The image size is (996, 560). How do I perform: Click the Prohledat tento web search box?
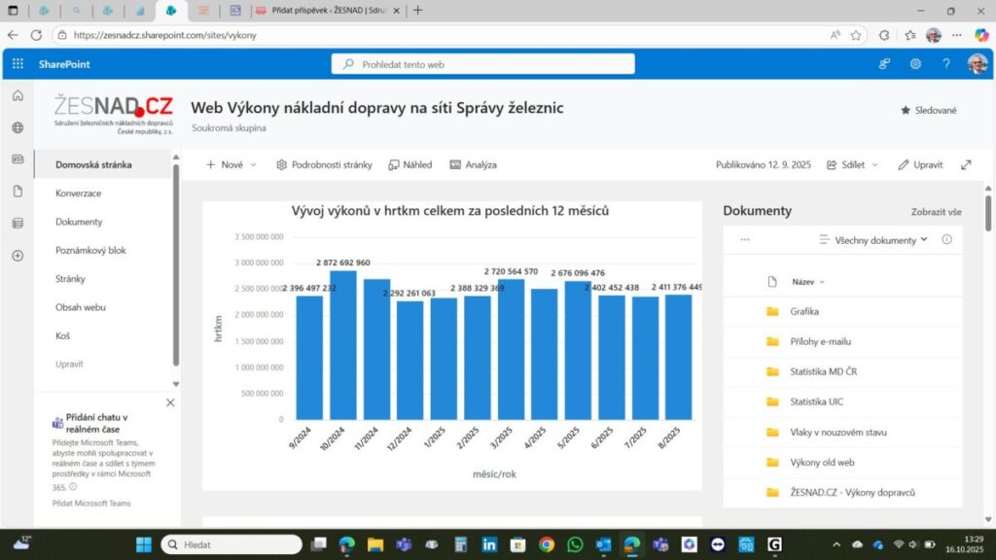pos(483,64)
